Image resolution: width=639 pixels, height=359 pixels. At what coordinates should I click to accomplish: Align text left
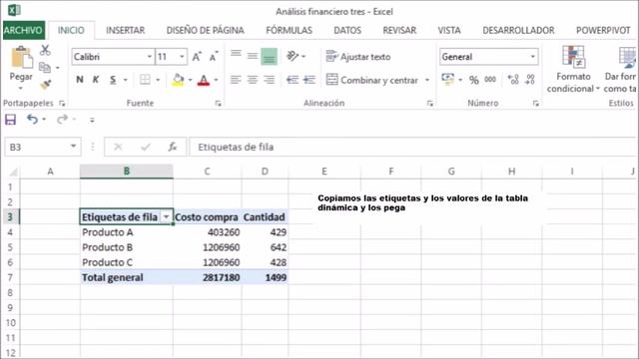pos(236,80)
